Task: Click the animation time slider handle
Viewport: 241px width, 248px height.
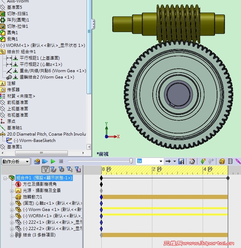Action: (131, 161)
